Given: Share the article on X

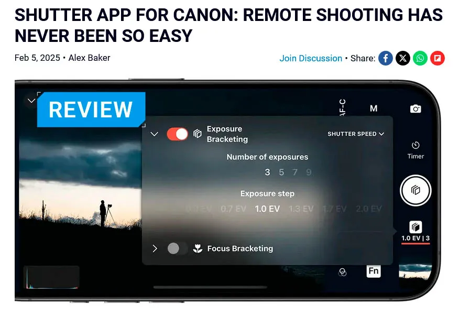Looking at the screenshot, I should (403, 58).
